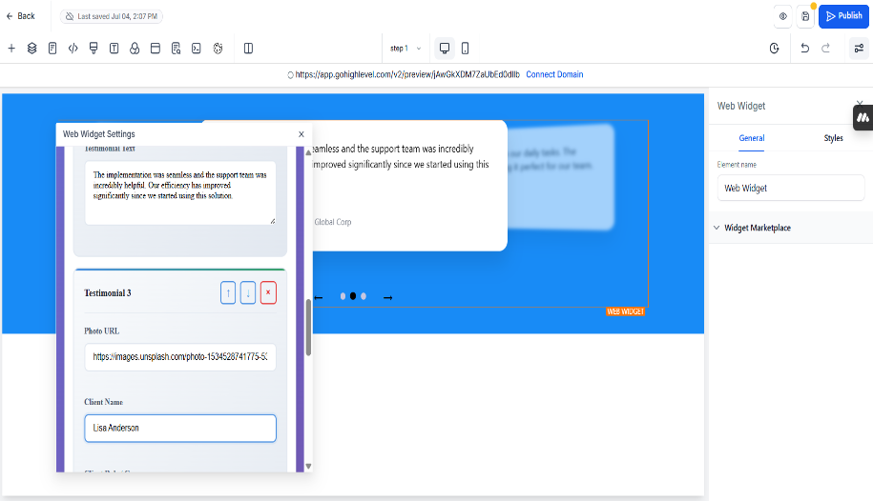
Task: Preview the page with eye icon
Action: pyautogui.click(x=782, y=16)
